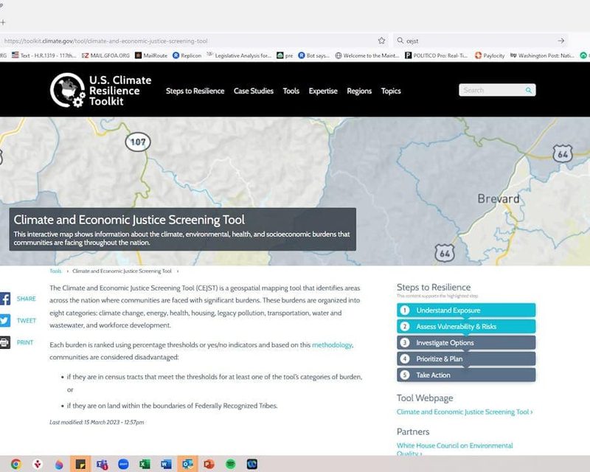
Task: Open Zoom from the taskbar
Action: [x=123, y=464]
